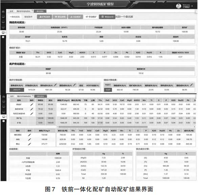Click the 烧结矿 column header in 高炉优化配比
This screenshot has width=198, height=195.
click(48, 69)
